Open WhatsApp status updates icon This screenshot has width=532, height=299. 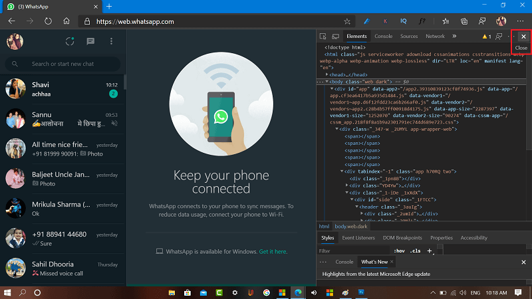pyautogui.click(x=70, y=41)
